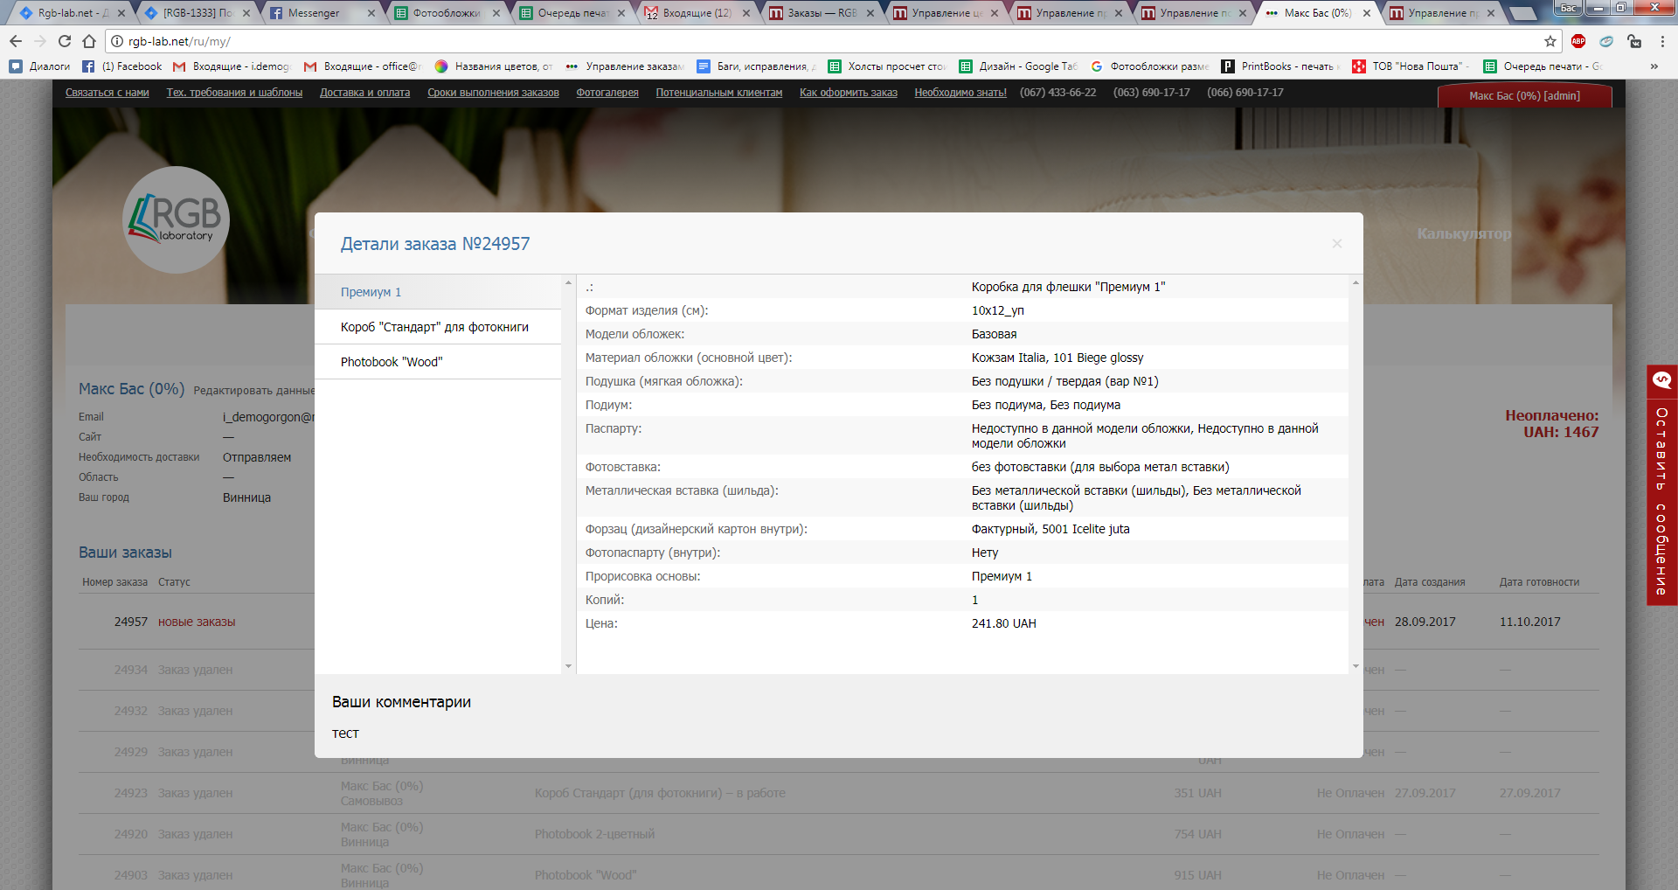
Task: Close the order details dialog
Action: (x=1336, y=244)
